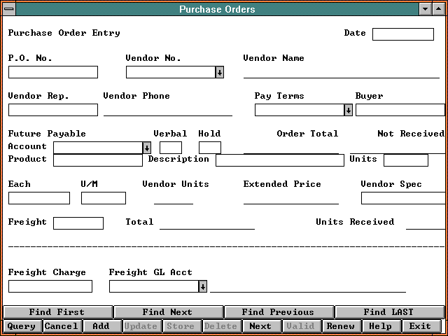Start a Query
The width and height of the screenshot is (448, 336).
[x=21, y=326]
